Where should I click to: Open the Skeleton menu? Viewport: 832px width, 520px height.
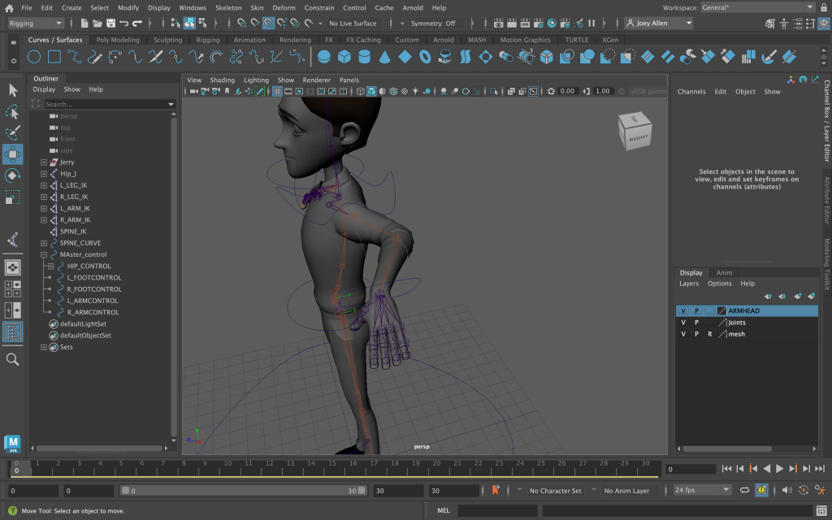228,7
